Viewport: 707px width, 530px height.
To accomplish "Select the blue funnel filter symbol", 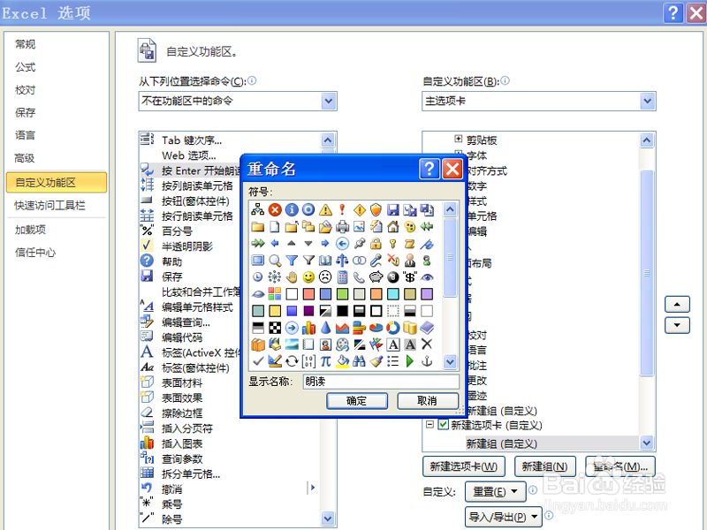I will click(292, 261).
